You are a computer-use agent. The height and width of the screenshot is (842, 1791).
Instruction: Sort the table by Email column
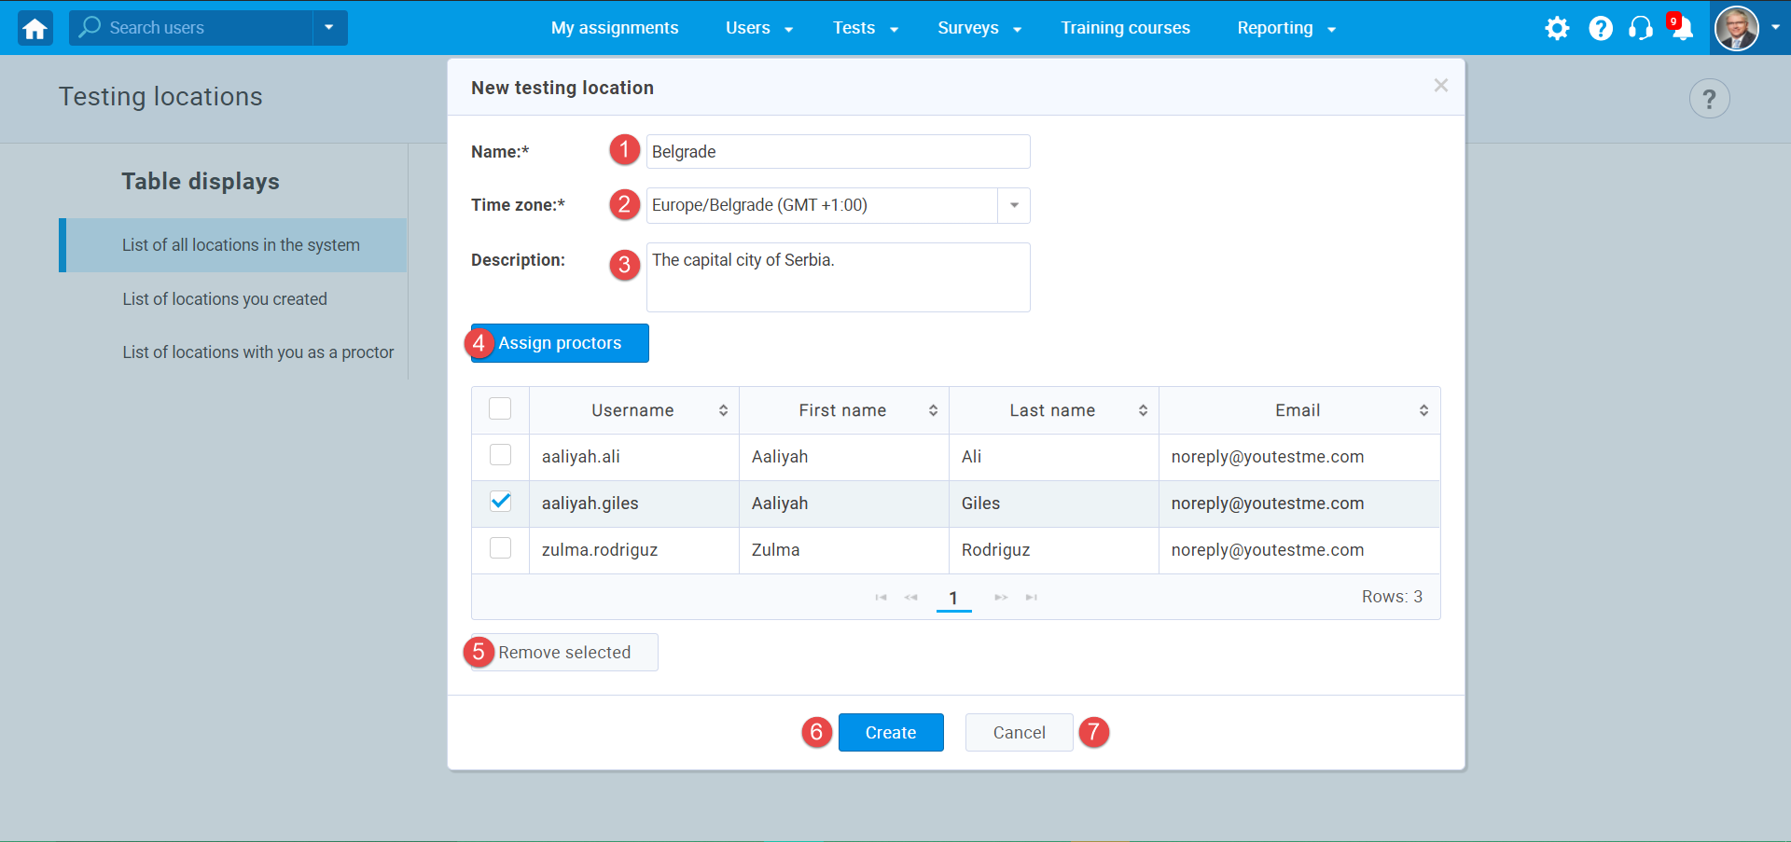(1423, 409)
